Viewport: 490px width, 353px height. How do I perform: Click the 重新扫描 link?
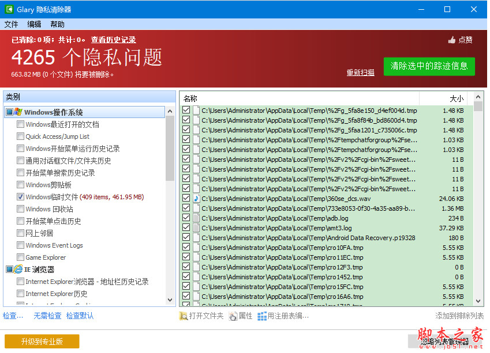[x=360, y=72]
